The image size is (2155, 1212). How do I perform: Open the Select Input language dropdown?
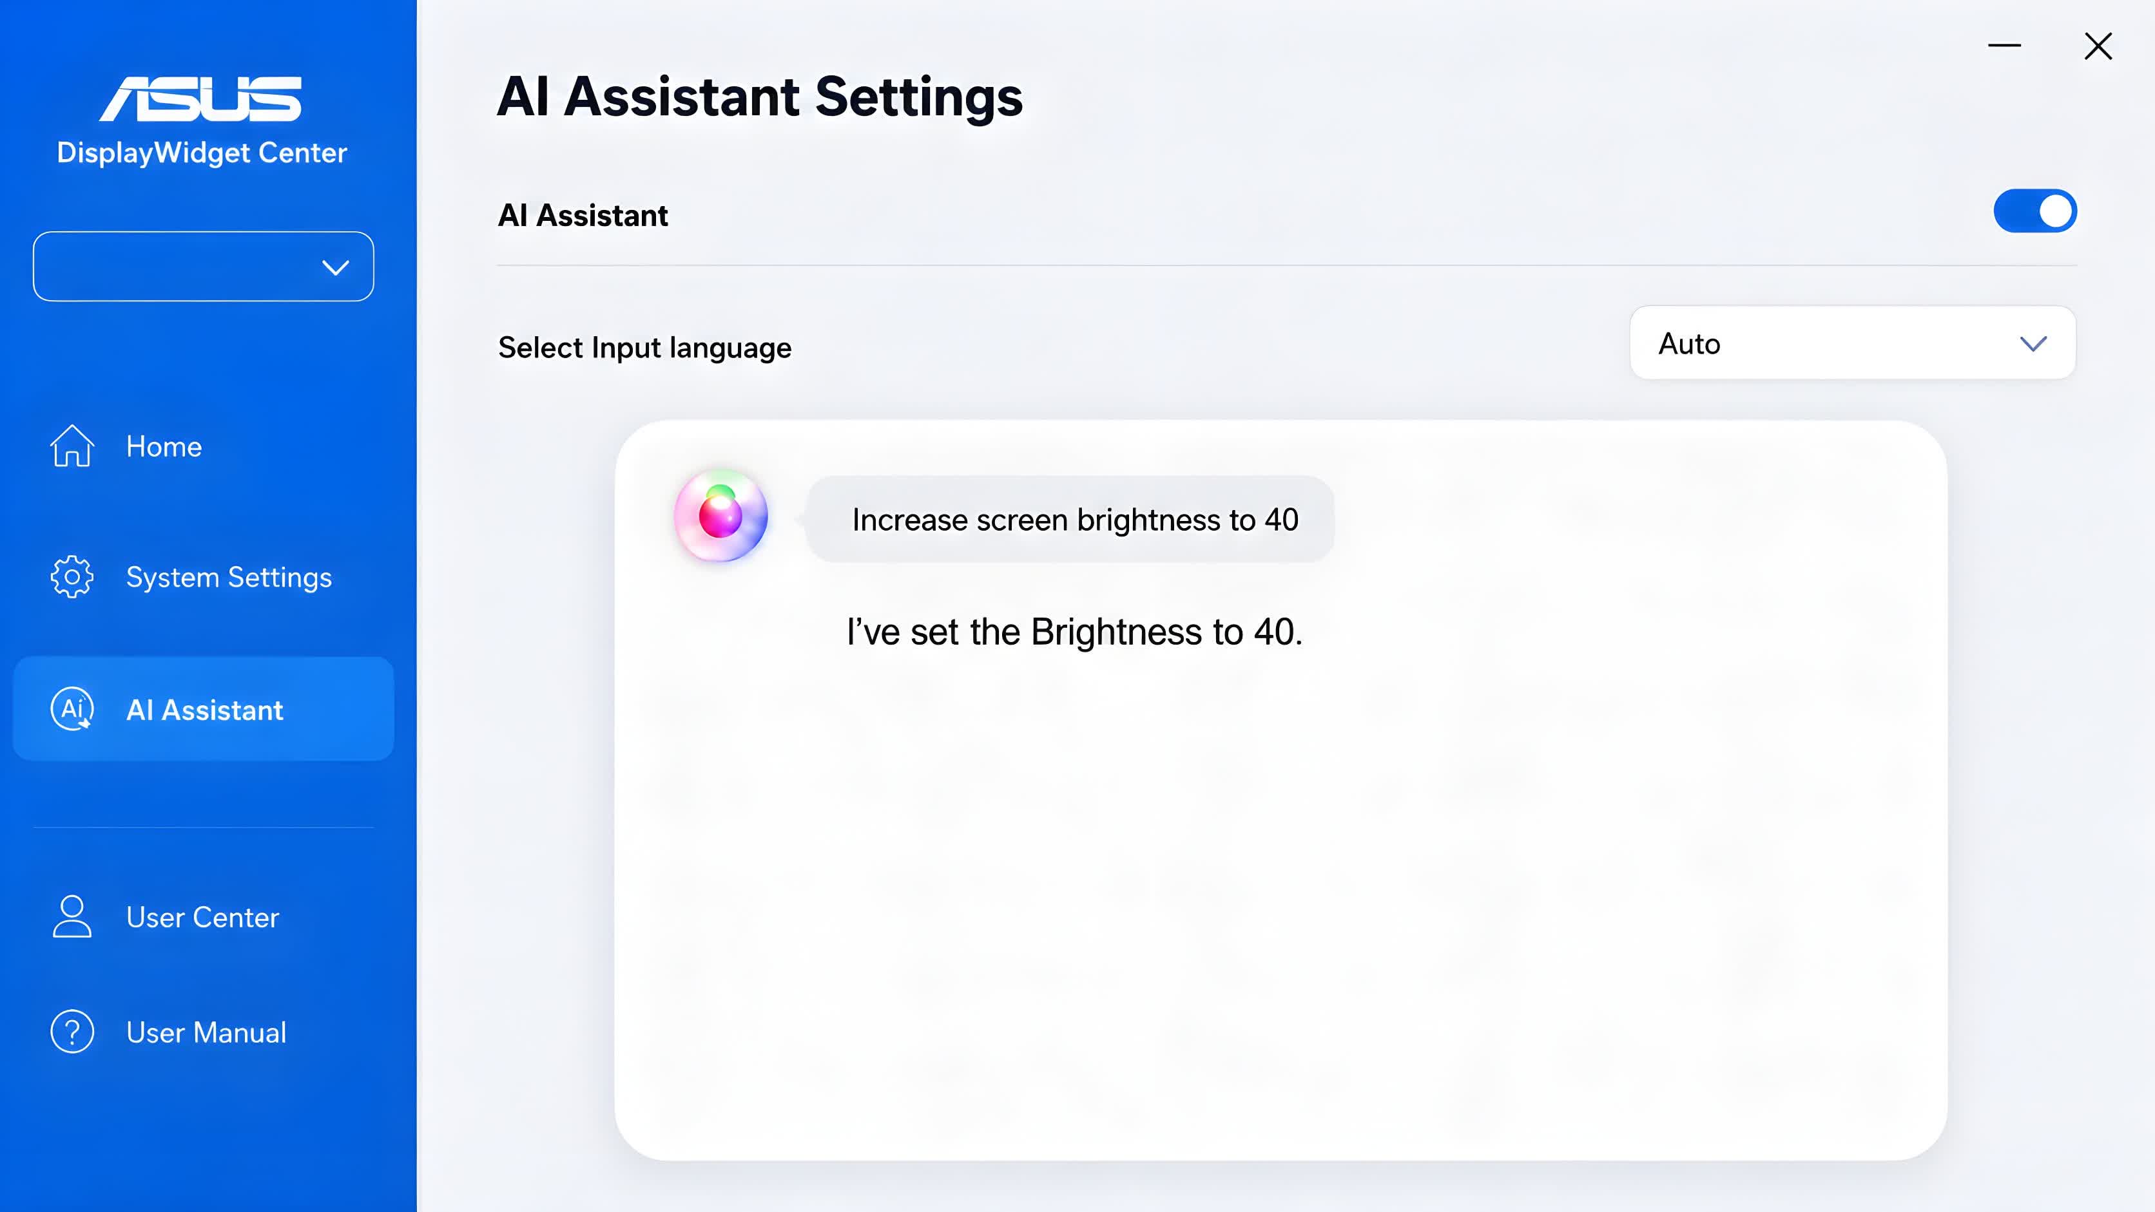point(1852,343)
